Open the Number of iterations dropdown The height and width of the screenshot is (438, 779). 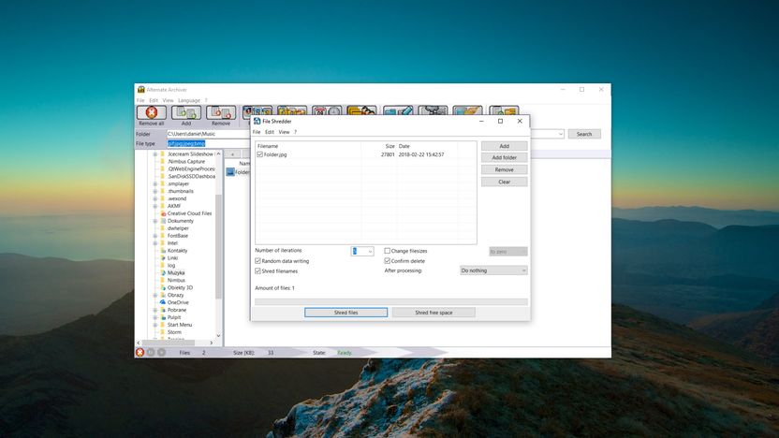point(370,251)
